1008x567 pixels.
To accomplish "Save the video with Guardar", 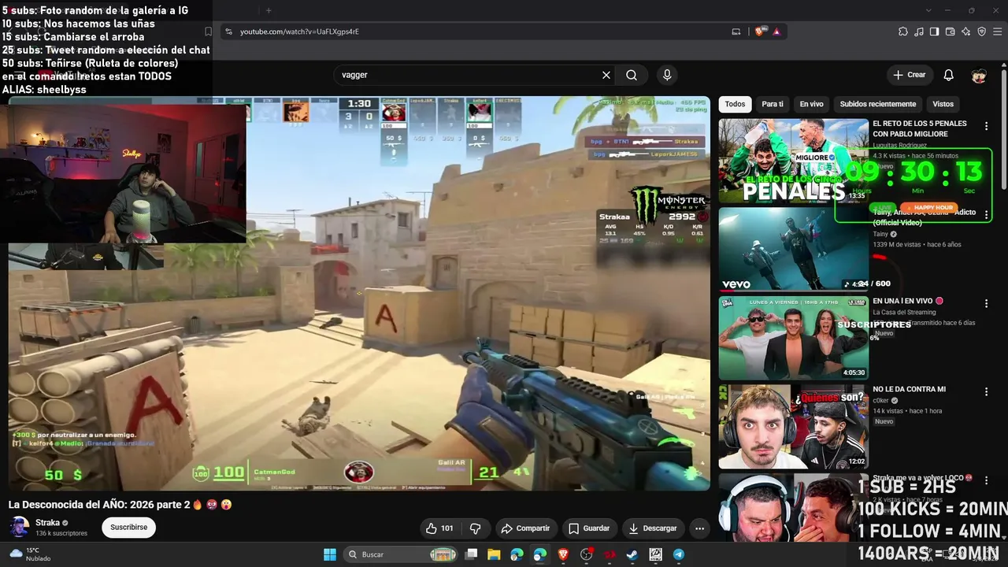I will coord(589,528).
